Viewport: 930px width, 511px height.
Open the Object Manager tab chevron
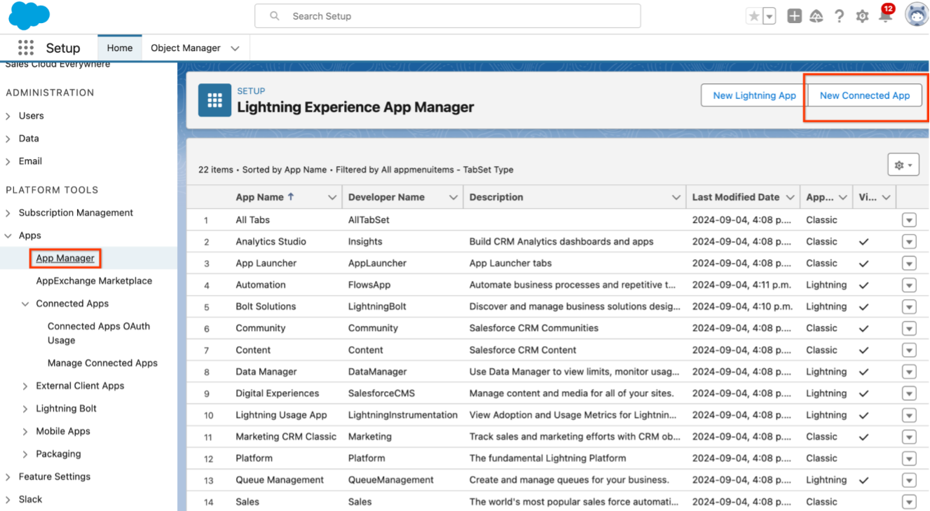pos(235,48)
